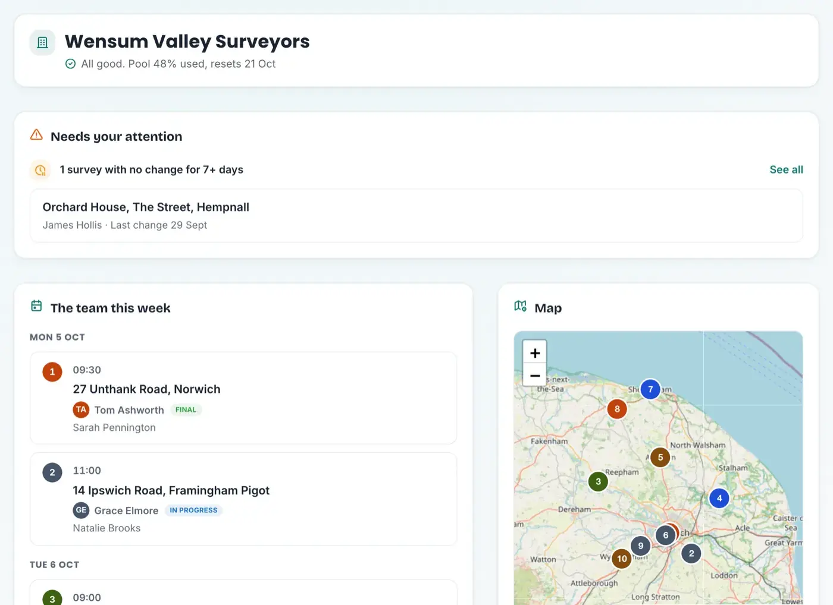This screenshot has width=833, height=605.
Task: Click the pool usage status line
Action: (178, 64)
